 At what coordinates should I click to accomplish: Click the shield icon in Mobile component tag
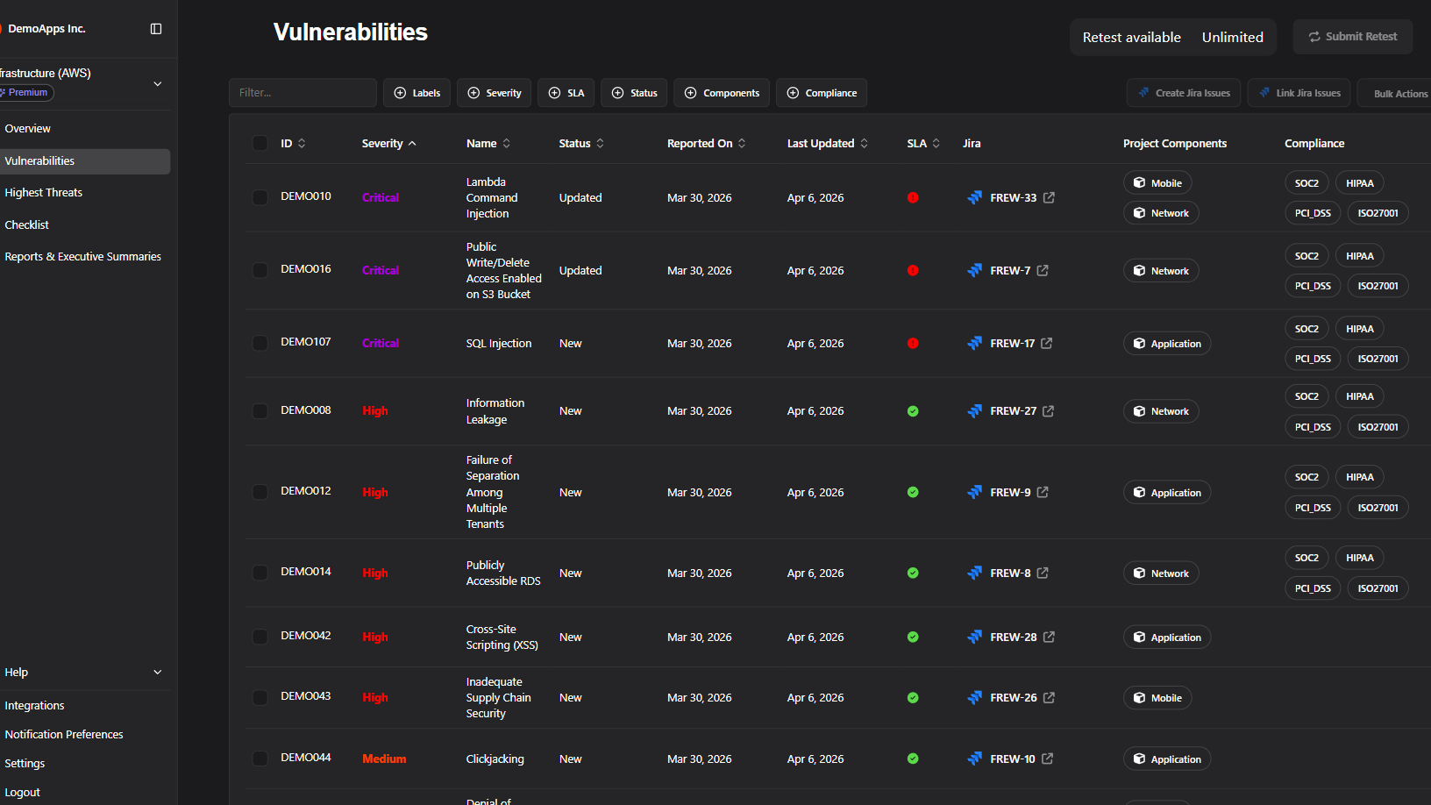(1139, 183)
